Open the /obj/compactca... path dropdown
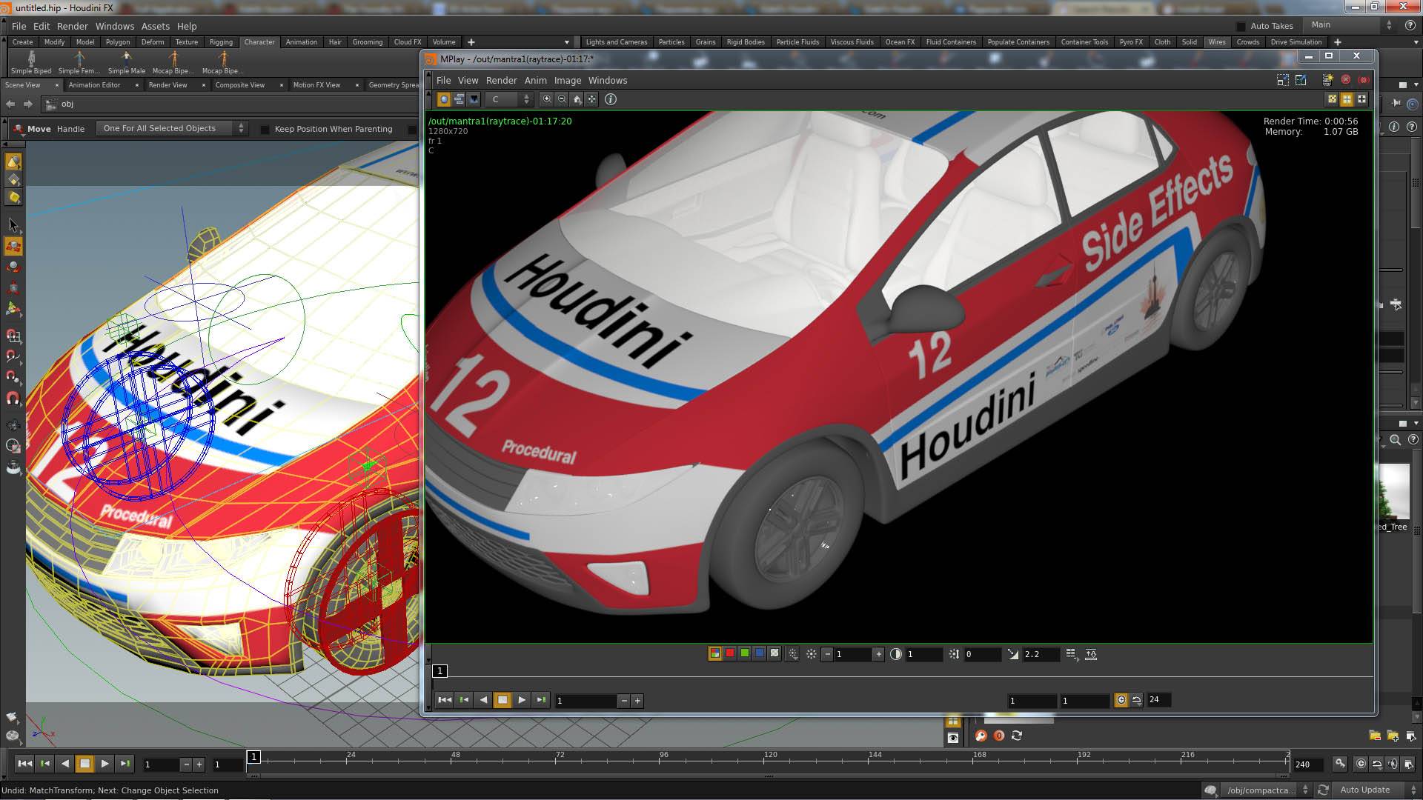 coord(1266,790)
